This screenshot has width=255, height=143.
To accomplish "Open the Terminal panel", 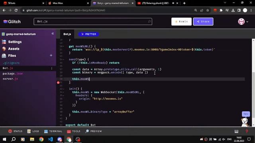I will tap(53, 131).
